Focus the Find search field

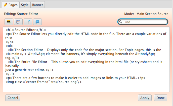(144, 22)
